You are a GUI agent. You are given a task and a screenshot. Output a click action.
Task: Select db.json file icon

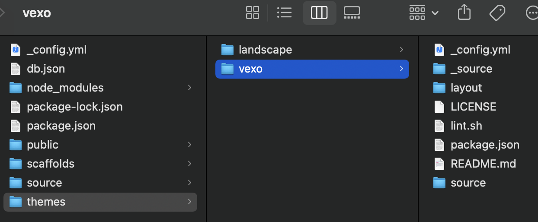(x=15, y=69)
